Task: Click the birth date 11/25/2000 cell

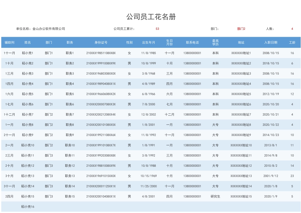Action: pos(148,186)
